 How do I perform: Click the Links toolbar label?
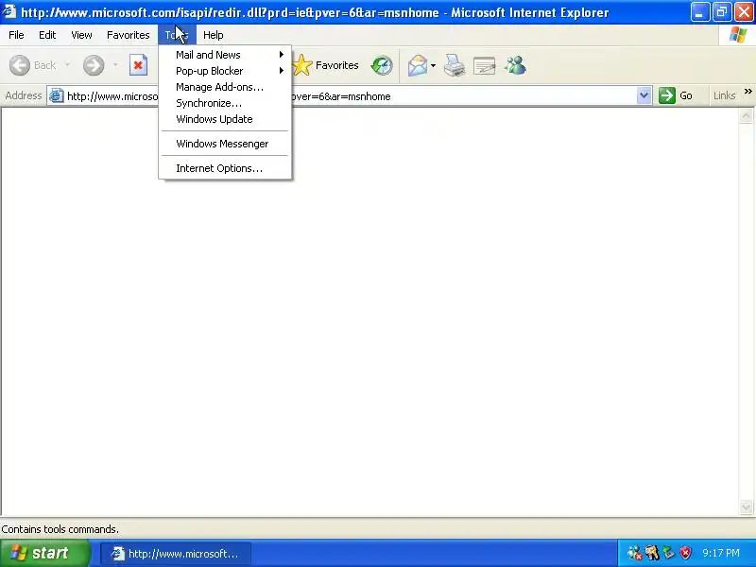724,95
